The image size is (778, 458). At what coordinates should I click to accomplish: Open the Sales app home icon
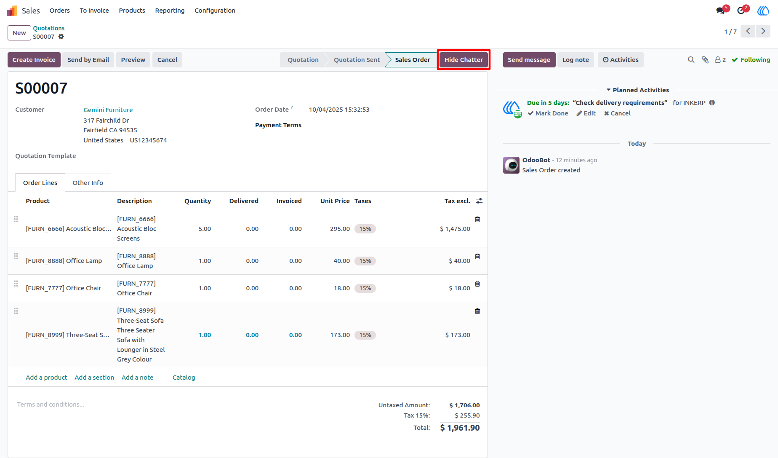point(12,11)
